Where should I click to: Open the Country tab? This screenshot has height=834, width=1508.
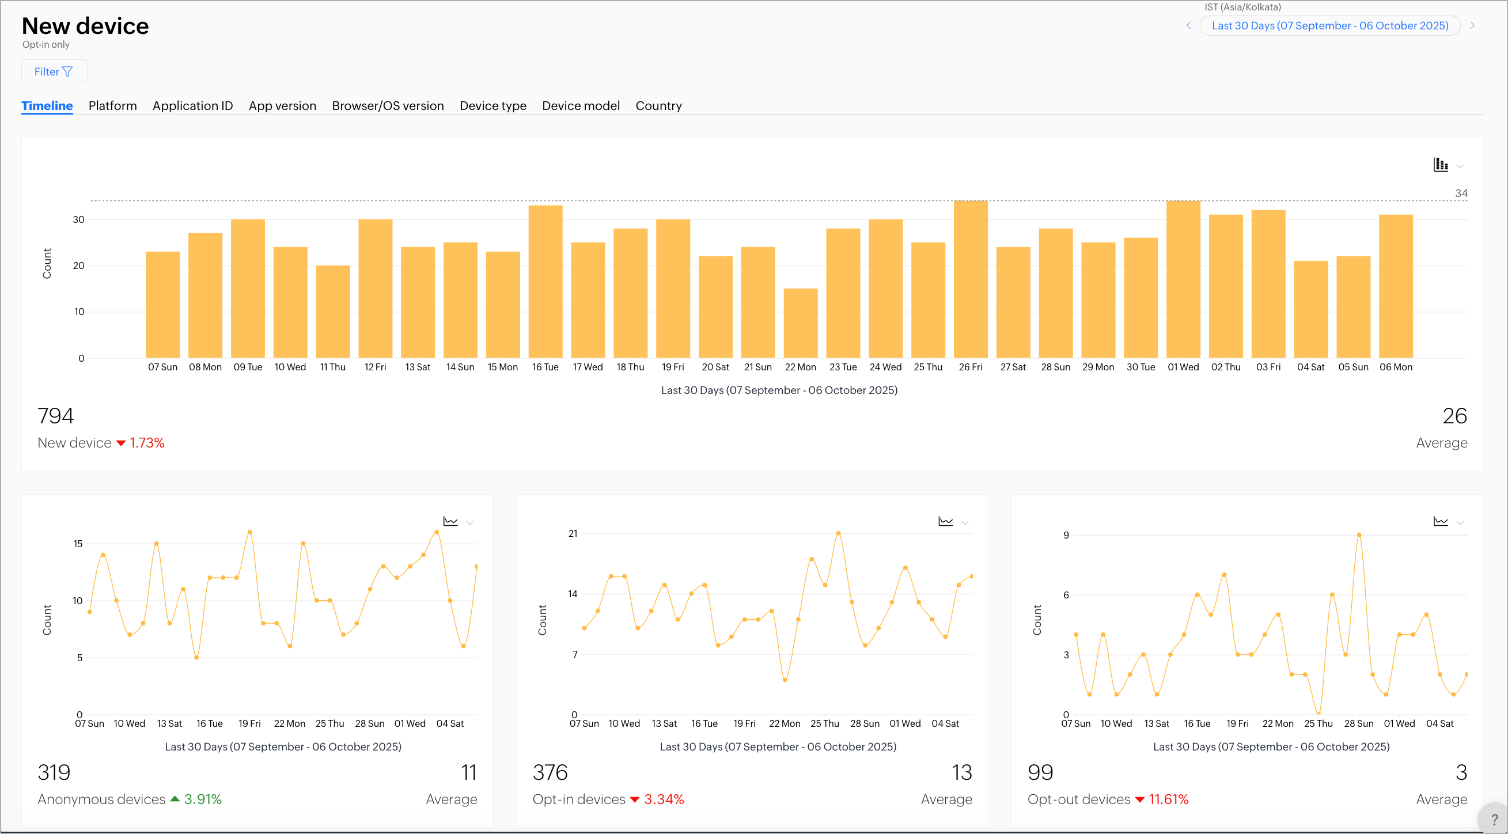click(x=658, y=106)
